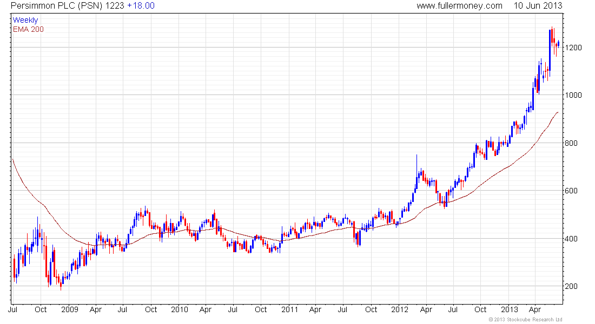
Task: Select the 1200 price axis label
Action: click(x=573, y=48)
